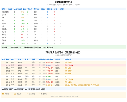Click the 67% compliance rate in 刘华's row
This screenshot has height=102, width=127.
point(22,26)
